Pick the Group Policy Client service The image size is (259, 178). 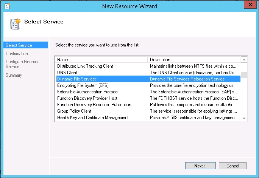coord(74,111)
